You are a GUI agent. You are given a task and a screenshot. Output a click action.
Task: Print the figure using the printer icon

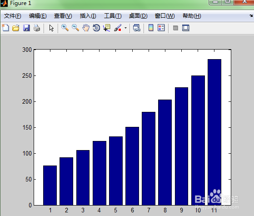(37, 28)
